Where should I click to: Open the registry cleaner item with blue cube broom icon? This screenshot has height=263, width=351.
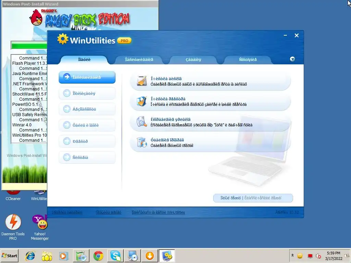(210, 101)
